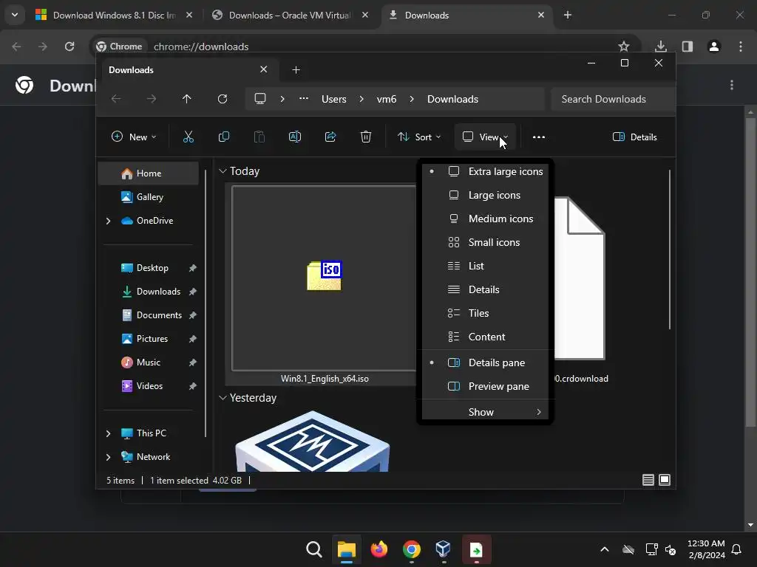Open VirtualBox from the taskbar
The image size is (757, 567).
[444, 549]
